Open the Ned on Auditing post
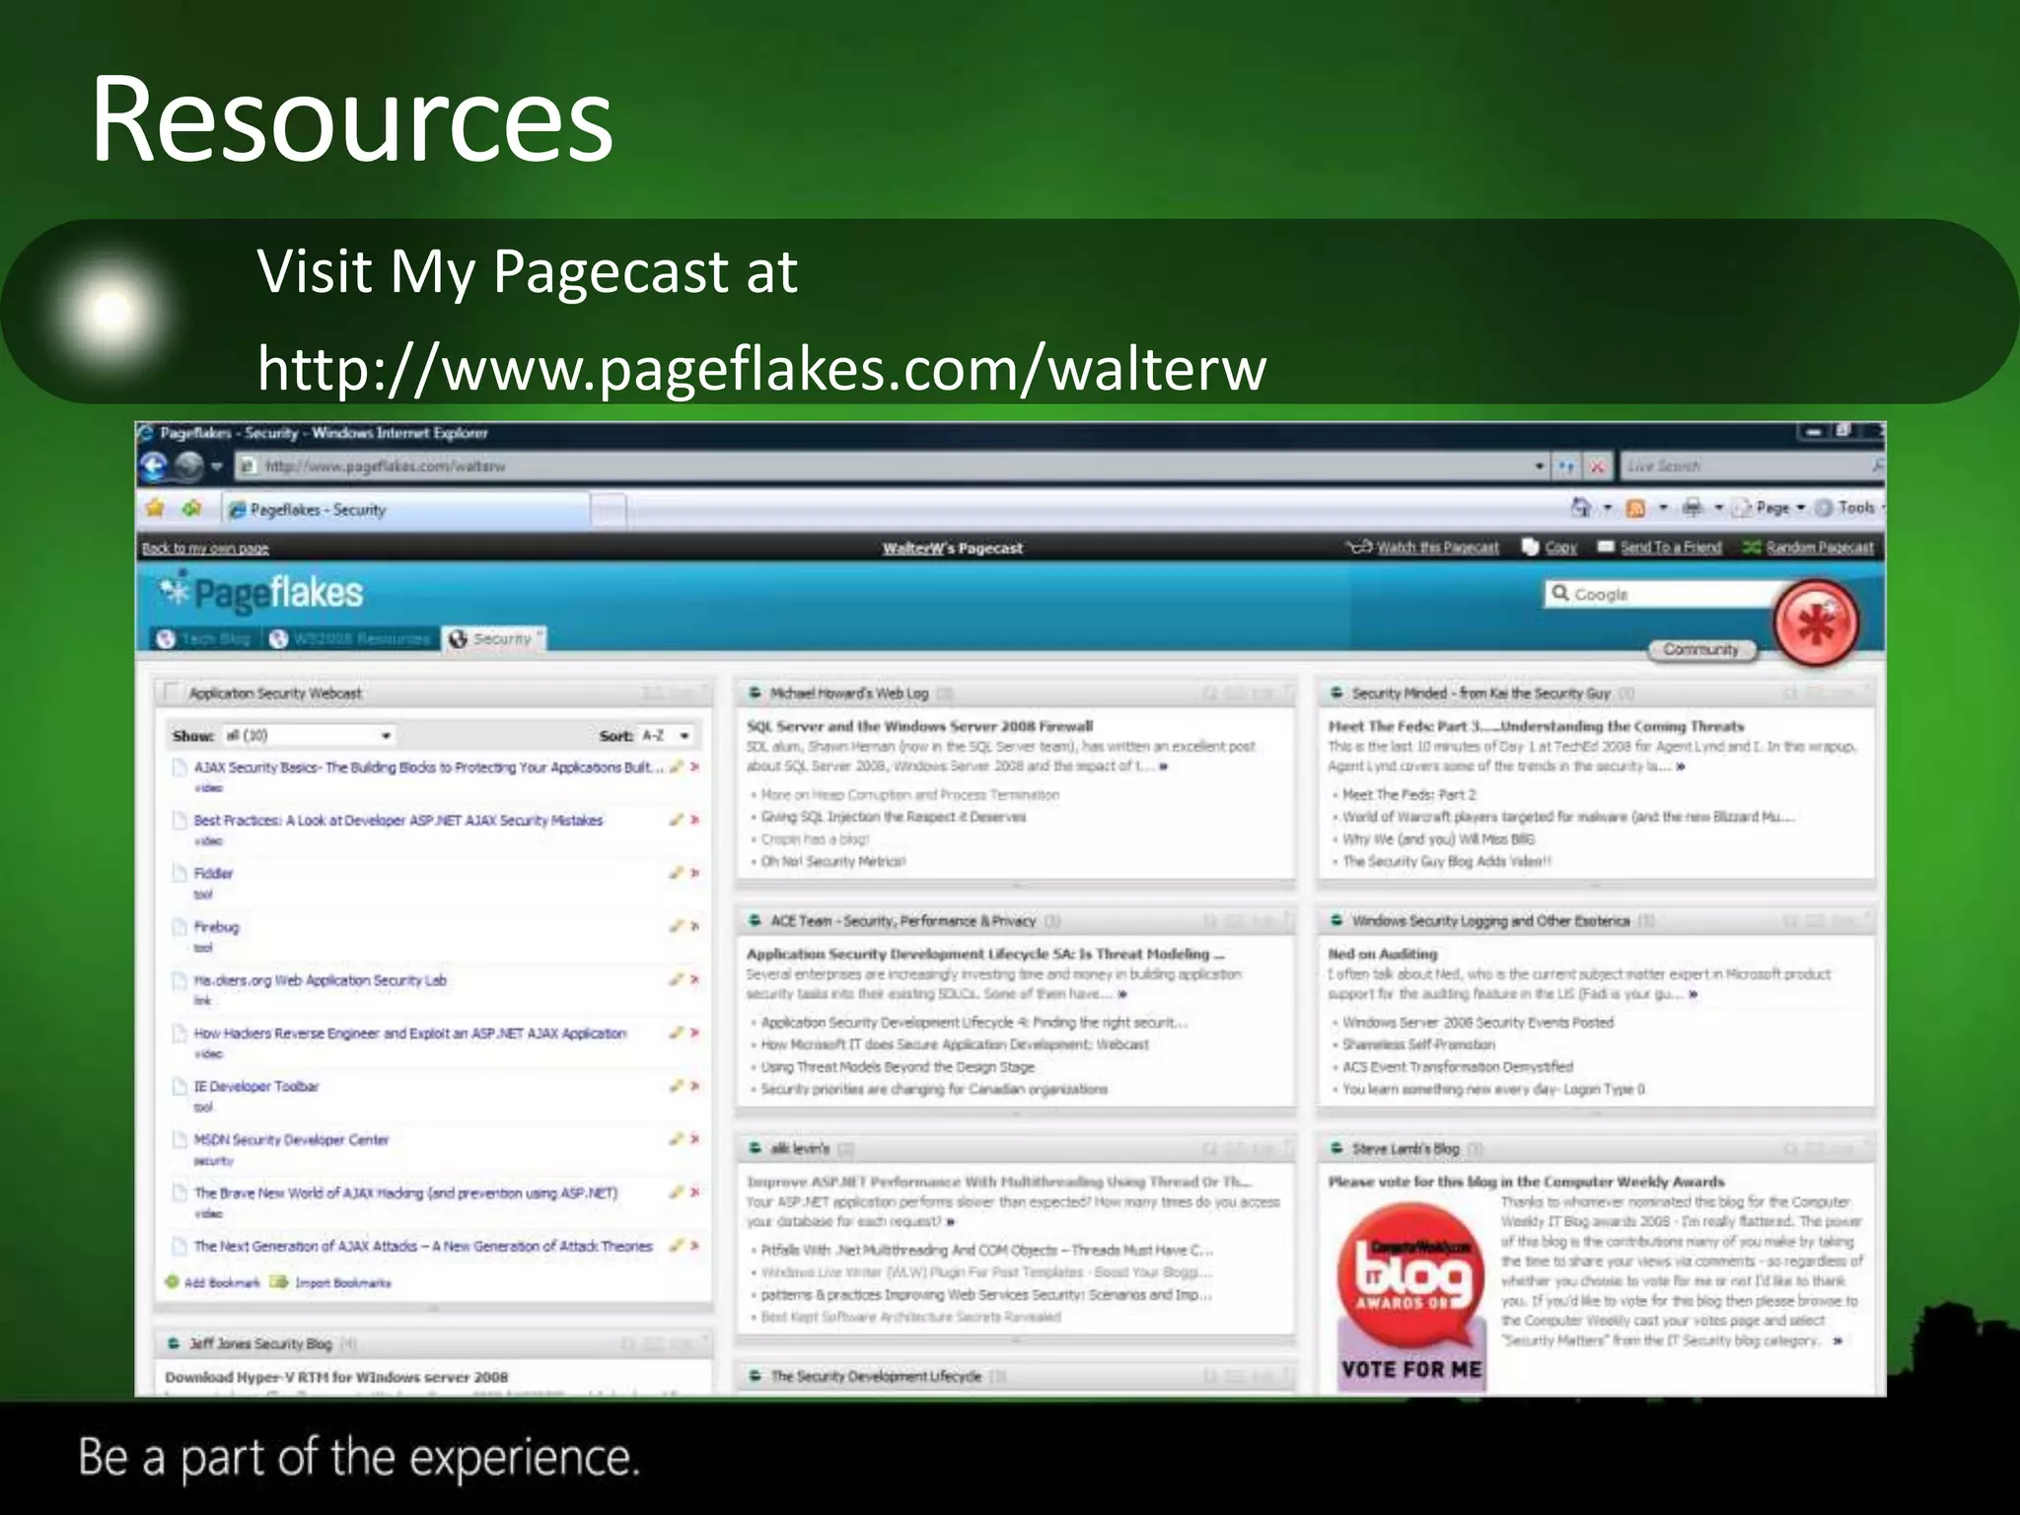 pyautogui.click(x=1382, y=954)
